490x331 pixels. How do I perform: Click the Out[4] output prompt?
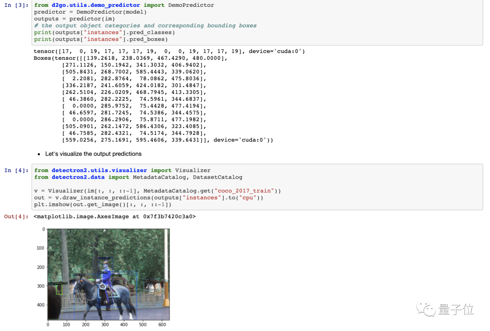pos(16,217)
